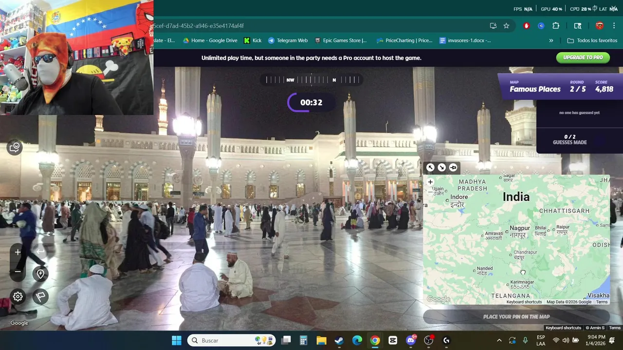This screenshot has height=350, width=623.
Task: Click Raipur on the map
Action: (x=563, y=229)
